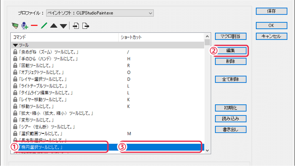This screenshot has height=166, width=295.
Task: Click the マクロ割当 button
Action: pyautogui.click(x=230, y=36)
